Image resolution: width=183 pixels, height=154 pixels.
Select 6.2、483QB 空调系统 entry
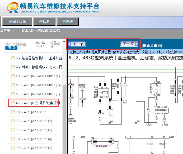(x=39, y=103)
